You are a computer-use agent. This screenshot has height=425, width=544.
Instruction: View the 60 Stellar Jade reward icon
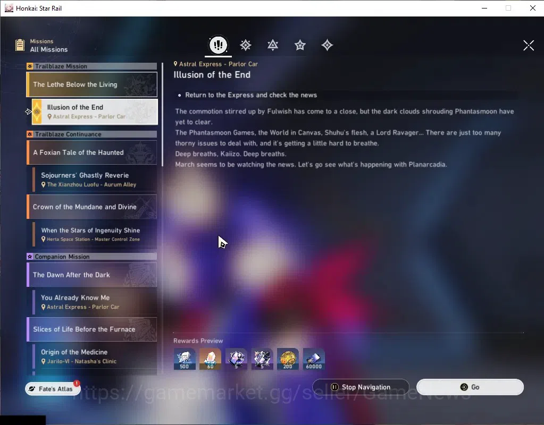point(210,359)
